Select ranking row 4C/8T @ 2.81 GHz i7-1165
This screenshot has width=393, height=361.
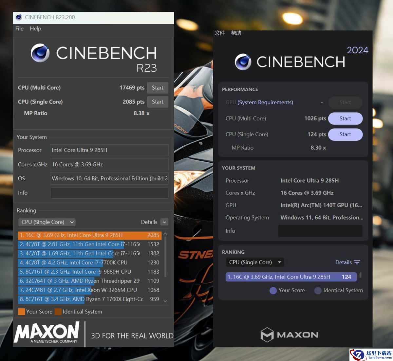(89, 244)
